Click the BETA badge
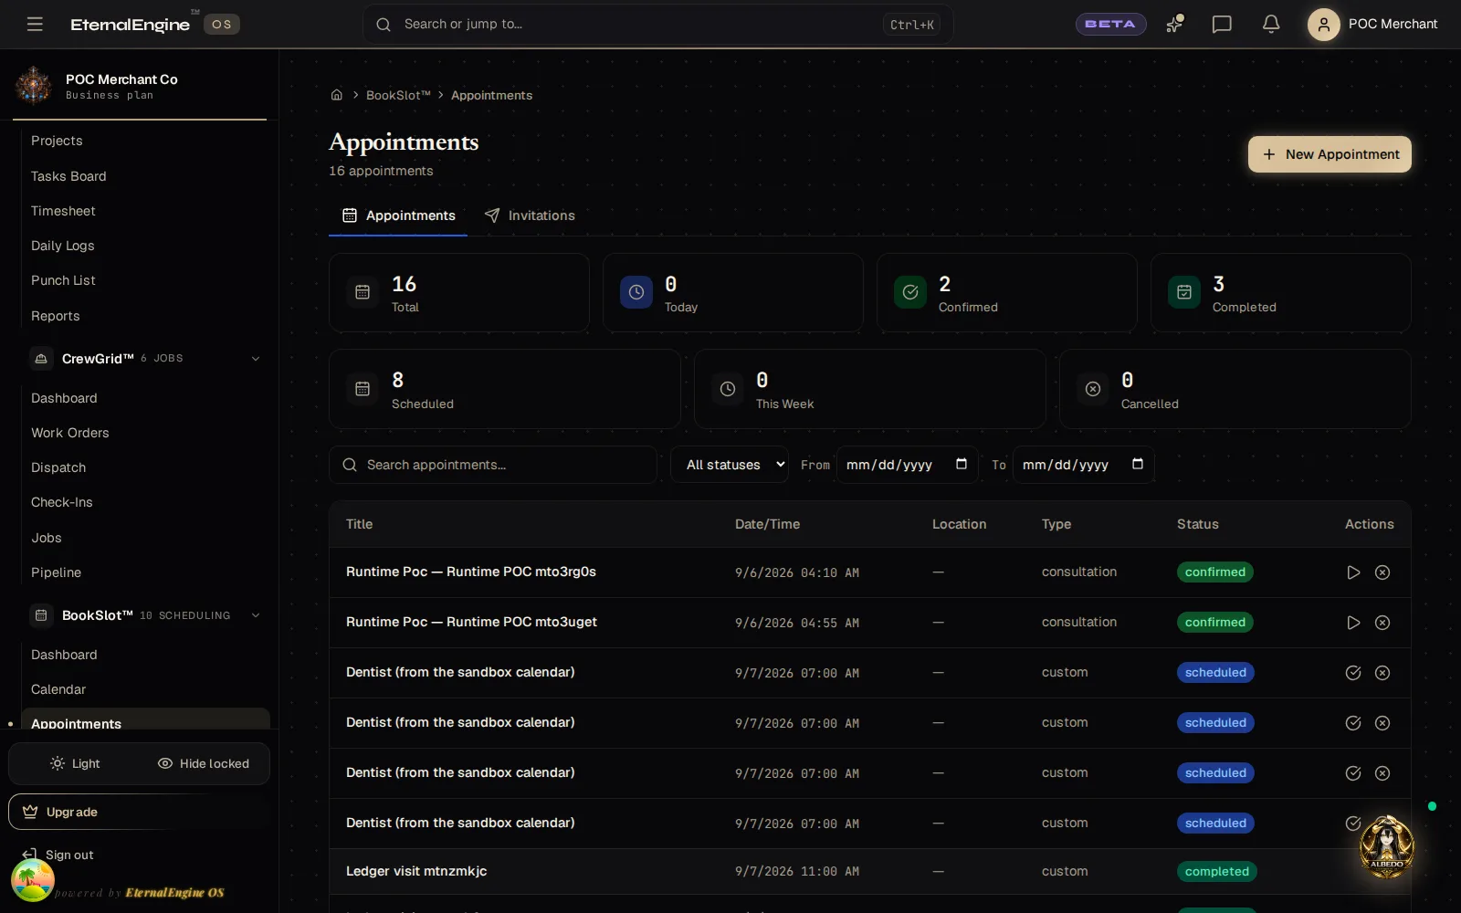The width and height of the screenshot is (1461, 913). point(1110,24)
